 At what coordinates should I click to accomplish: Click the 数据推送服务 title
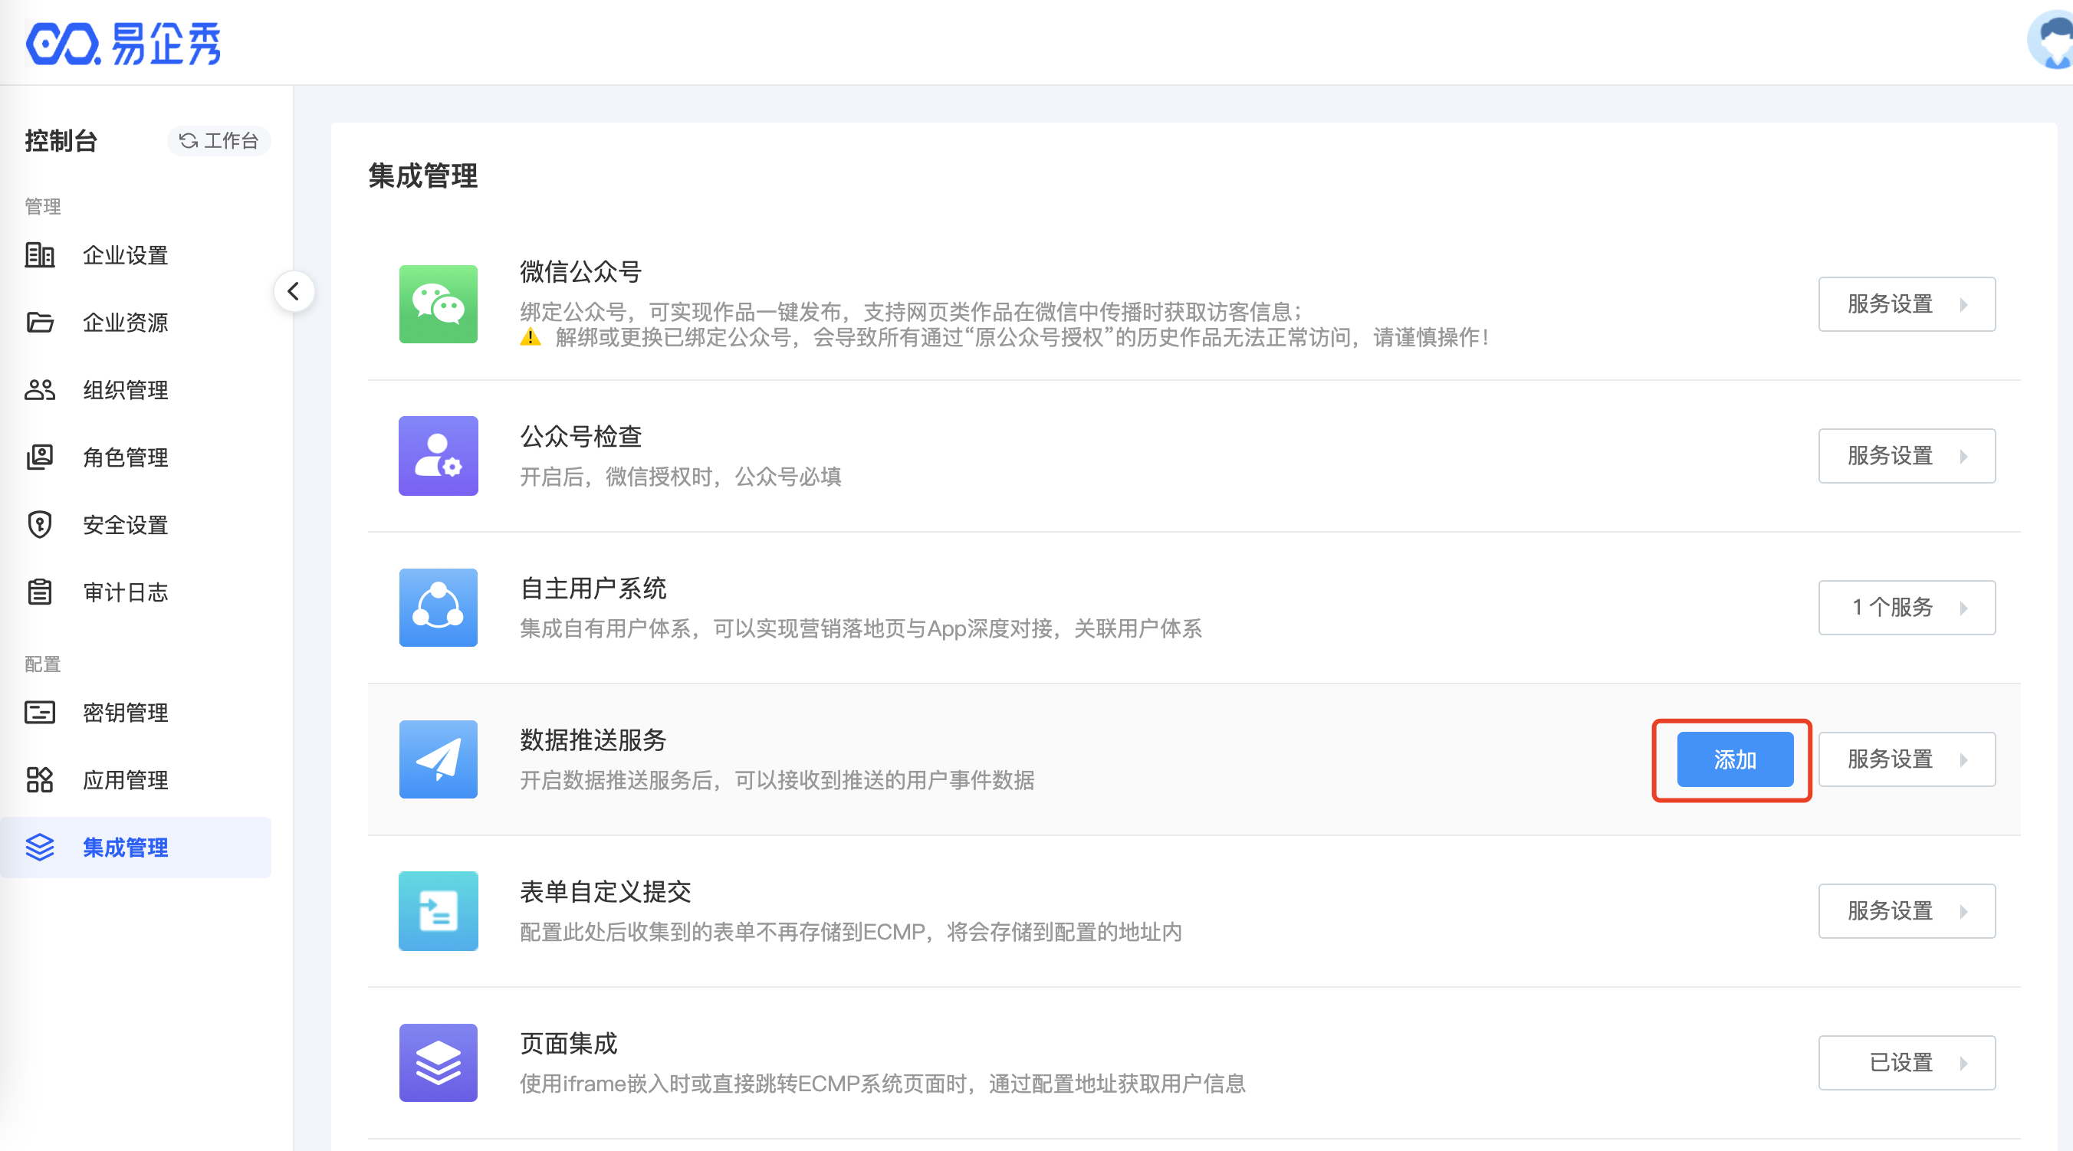[593, 740]
